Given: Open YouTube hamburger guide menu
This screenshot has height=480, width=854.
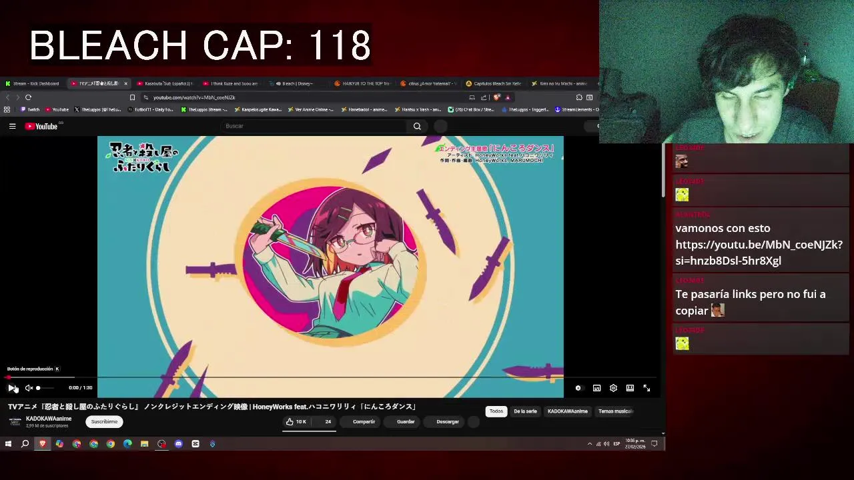Looking at the screenshot, I should pyautogui.click(x=12, y=126).
